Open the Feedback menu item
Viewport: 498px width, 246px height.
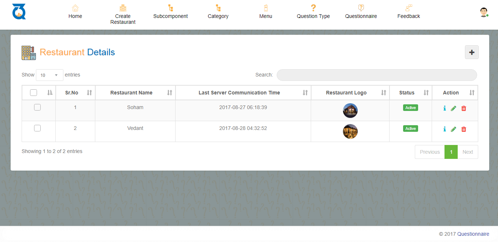tap(409, 12)
